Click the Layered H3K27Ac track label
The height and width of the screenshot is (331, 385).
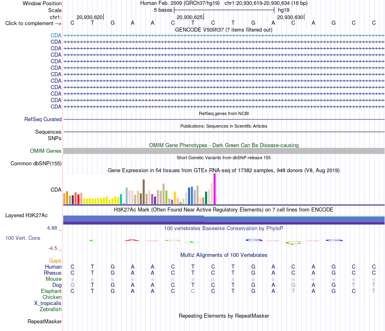point(26,216)
